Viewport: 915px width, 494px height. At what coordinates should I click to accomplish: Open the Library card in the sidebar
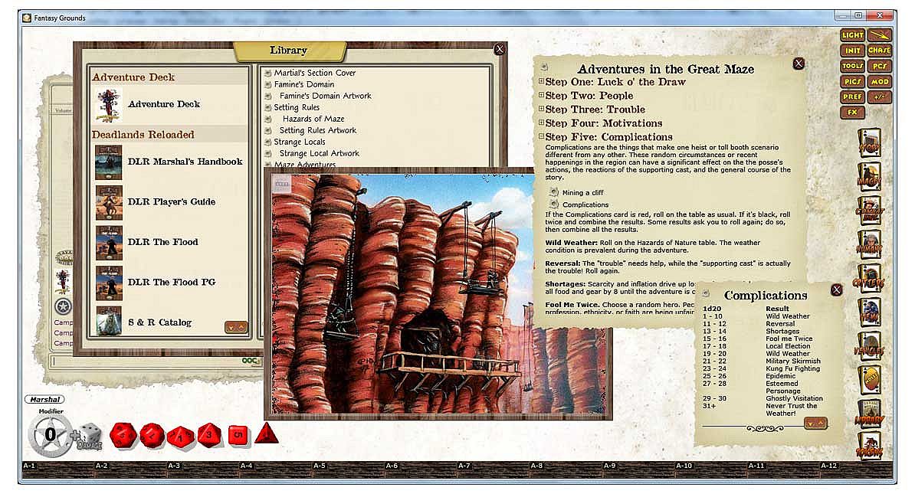(x=869, y=414)
